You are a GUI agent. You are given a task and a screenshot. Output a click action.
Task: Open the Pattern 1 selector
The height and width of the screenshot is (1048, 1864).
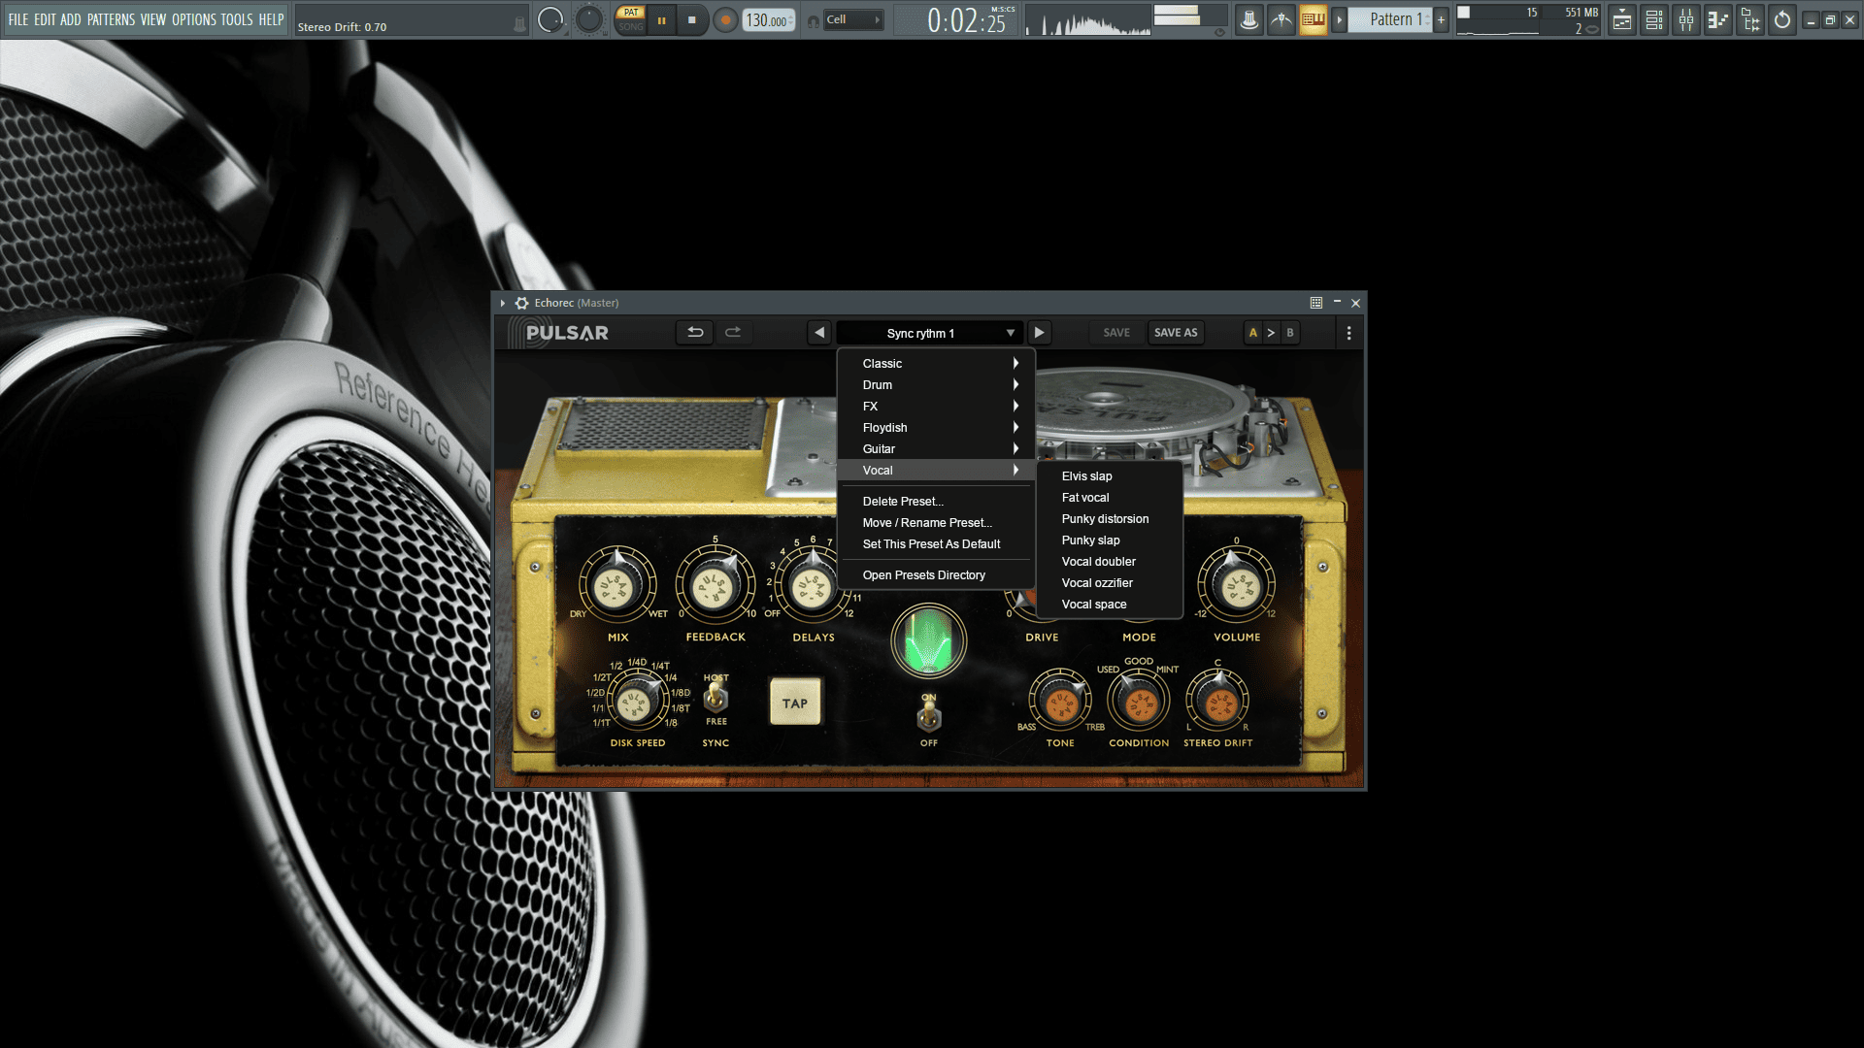click(1391, 19)
